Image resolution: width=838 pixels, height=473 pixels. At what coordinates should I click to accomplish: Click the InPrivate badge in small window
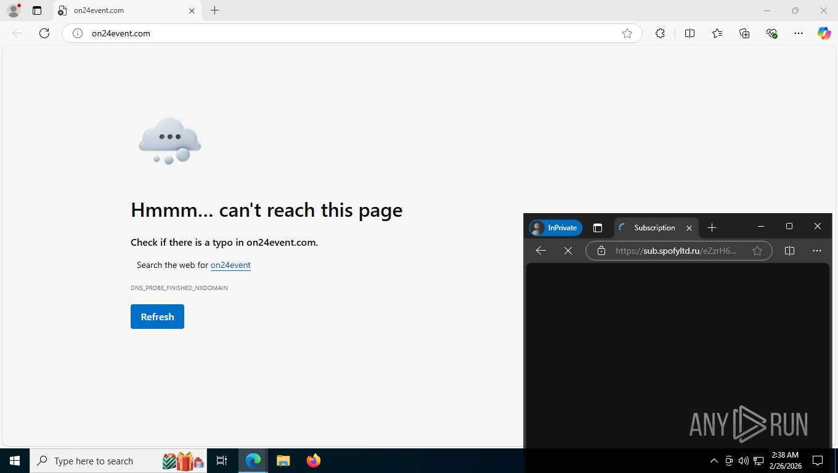(556, 228)
